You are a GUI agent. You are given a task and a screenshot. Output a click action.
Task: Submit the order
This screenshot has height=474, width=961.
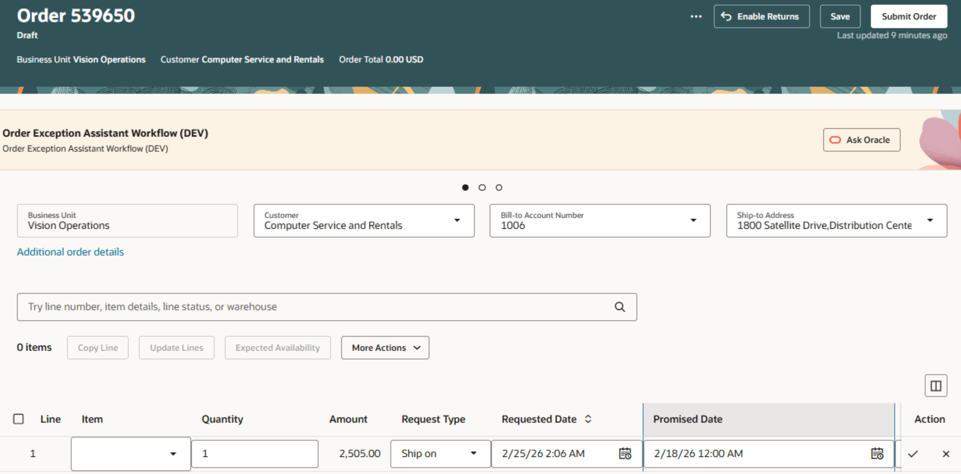pos(909,17)
